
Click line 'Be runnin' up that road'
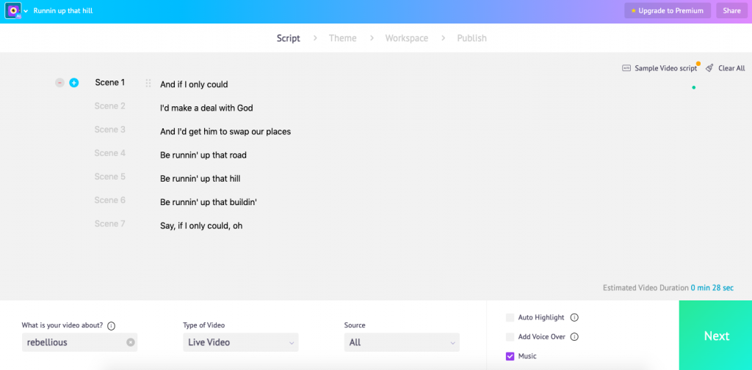click(203, 155)
